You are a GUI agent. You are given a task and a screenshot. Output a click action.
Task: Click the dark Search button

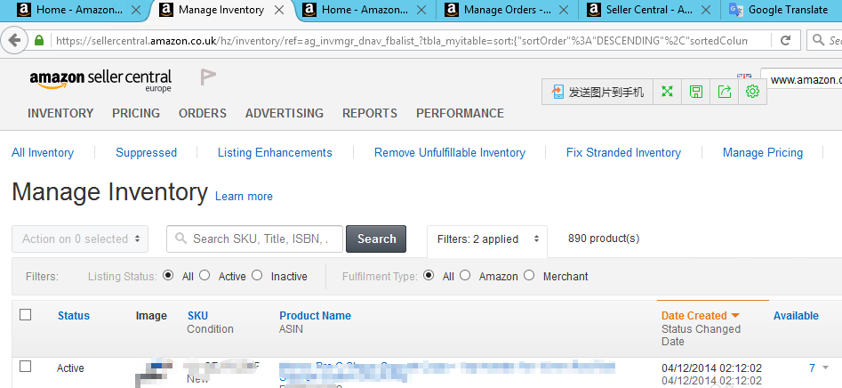(376, 239)
